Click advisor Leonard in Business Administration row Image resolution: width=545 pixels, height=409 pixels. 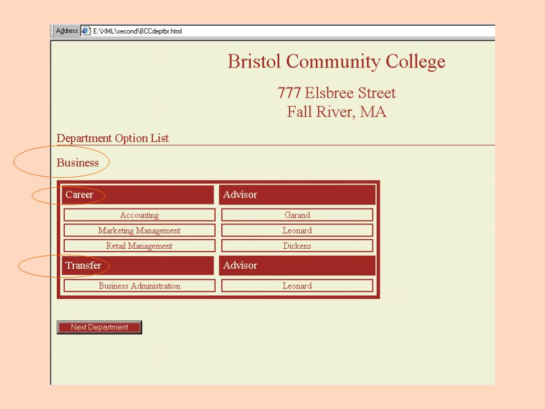[x=297, y=286]
